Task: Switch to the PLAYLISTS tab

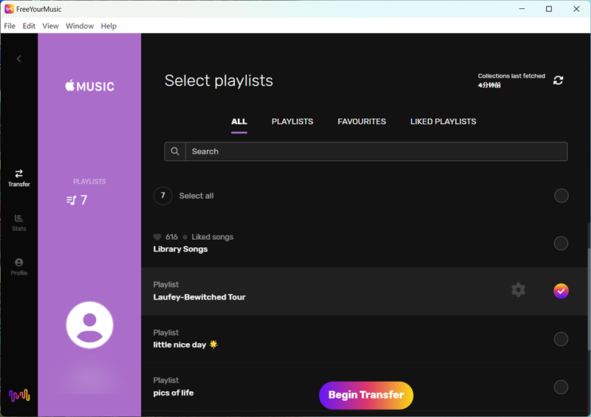Action: 293,122
